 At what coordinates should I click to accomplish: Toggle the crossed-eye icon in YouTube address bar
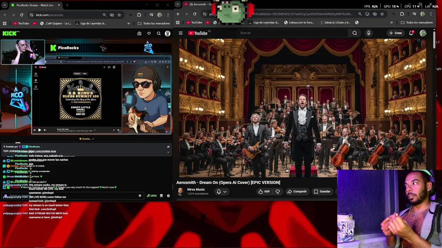coord(375,14)
